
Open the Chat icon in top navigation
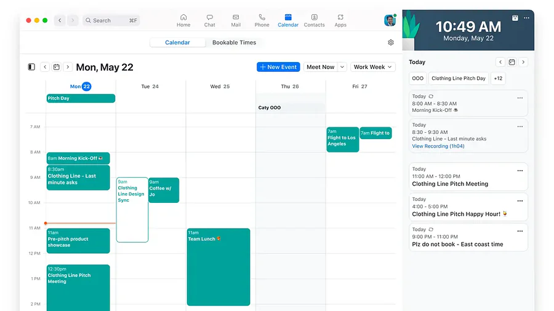[x=210, y=20]
